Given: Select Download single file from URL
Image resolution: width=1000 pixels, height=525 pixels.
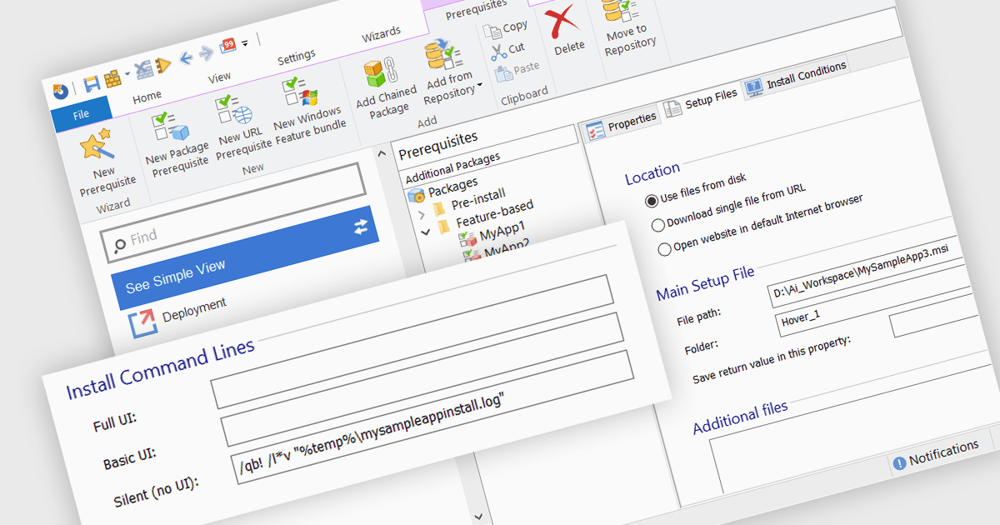Looking at the screenshot, I should (x=728, y=207).
